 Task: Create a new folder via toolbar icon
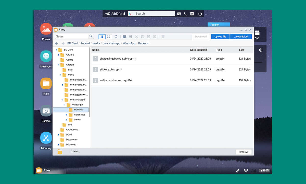124,37
